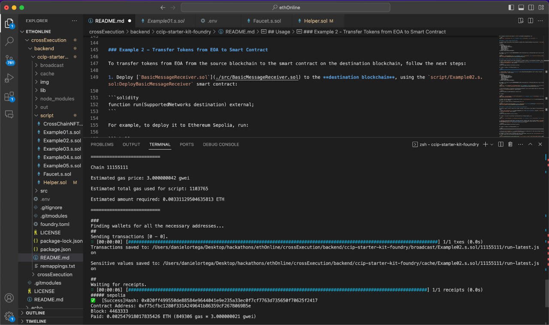The image size is (549, 325).
Task: Open the Run and Debug view
Action: click(9, 78)
